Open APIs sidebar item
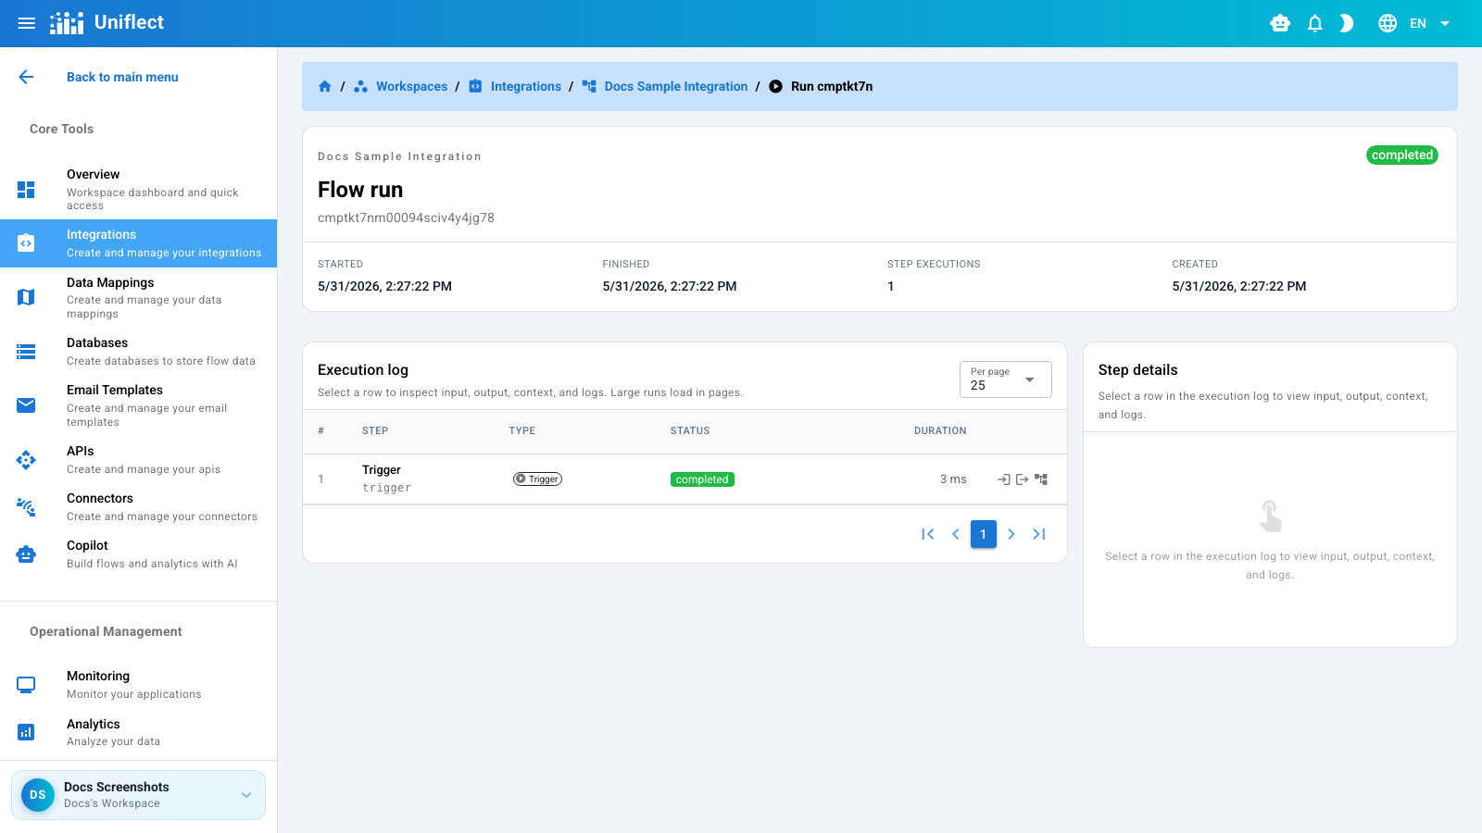 pos(139,460)
